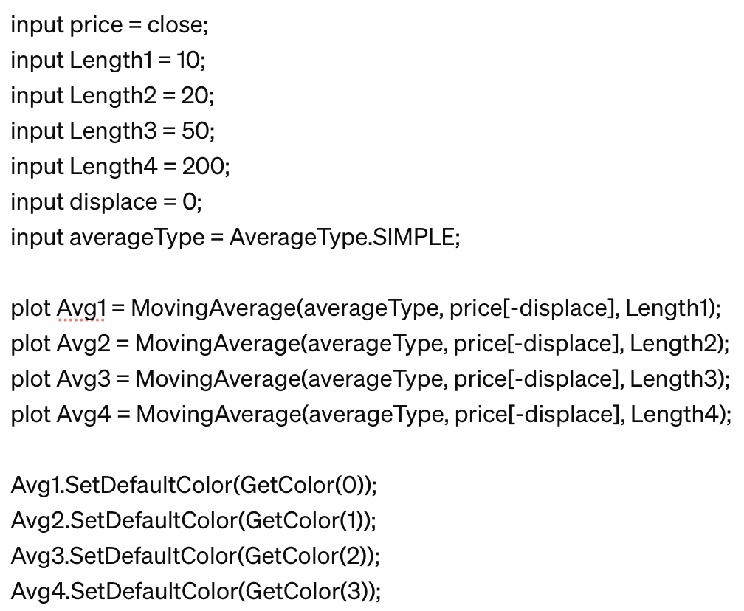This screenshot has height=611, width=744.
Task: Click the 'Avg3.SetDefaultColor' text
Action: tap(124, 556)
